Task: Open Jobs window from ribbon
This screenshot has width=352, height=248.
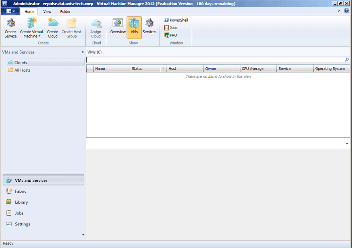Action: (x=171, y=27)
